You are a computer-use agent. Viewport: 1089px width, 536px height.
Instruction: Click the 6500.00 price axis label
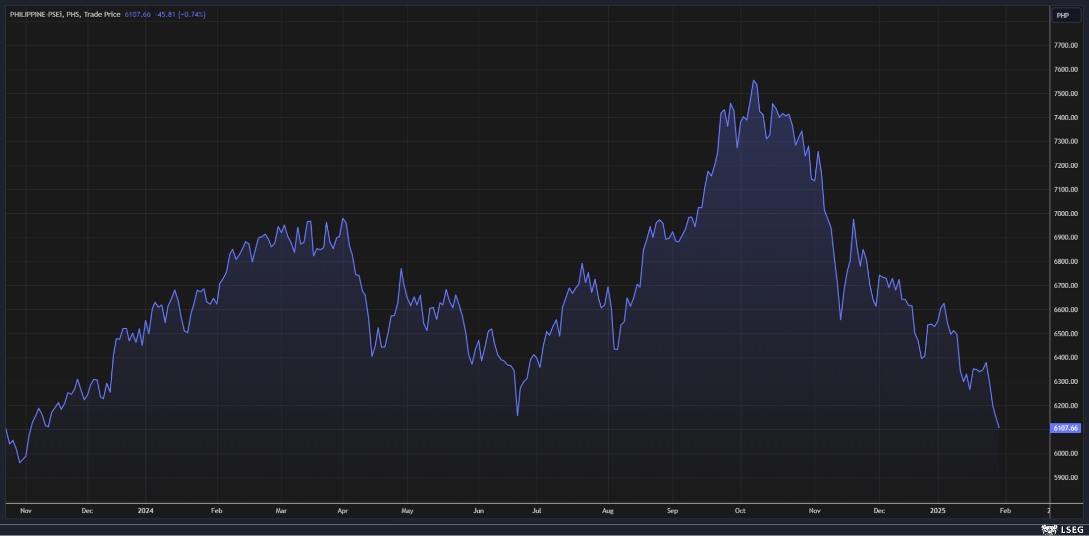tap(1066, 334)
